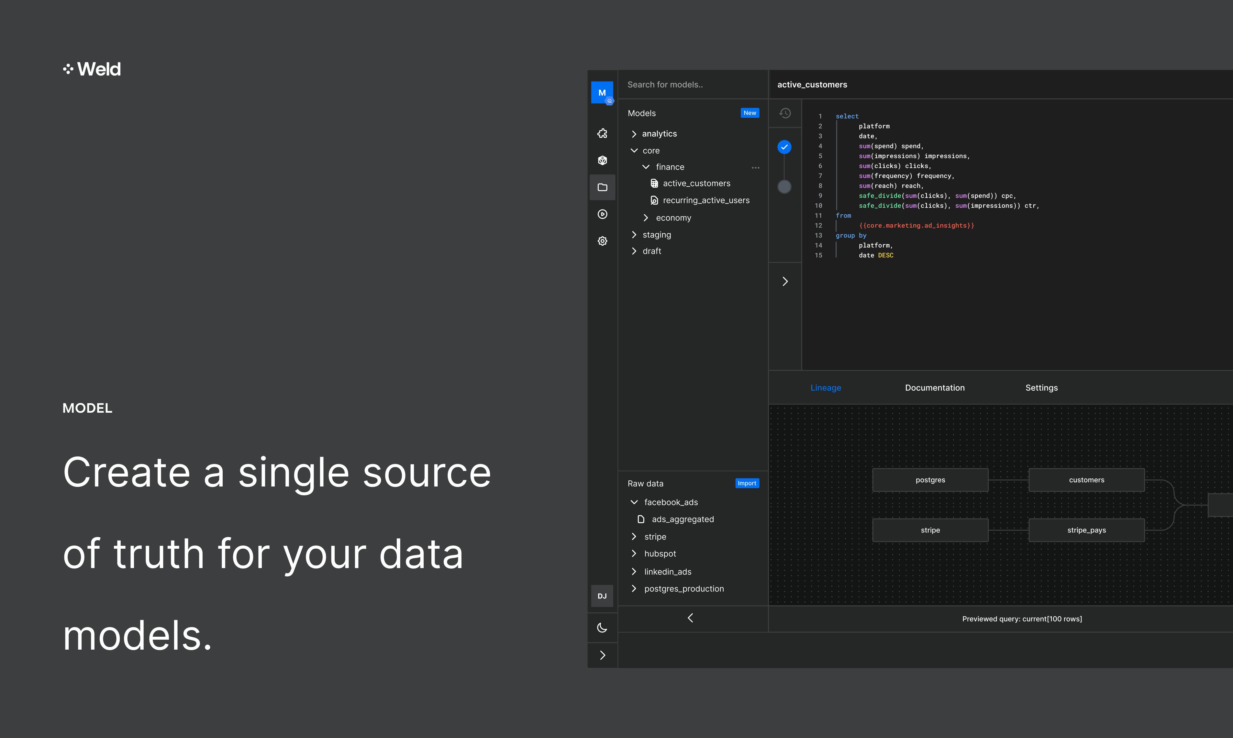The height and width of the screenshot is (738, 1233).
Task: Select the stripe lineage node
Action: (930, 530)
